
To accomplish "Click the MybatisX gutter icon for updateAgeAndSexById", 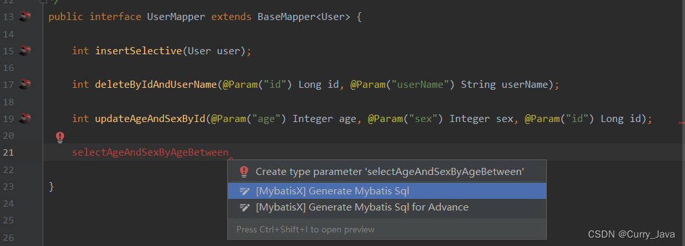I will [x=25, y=118].
